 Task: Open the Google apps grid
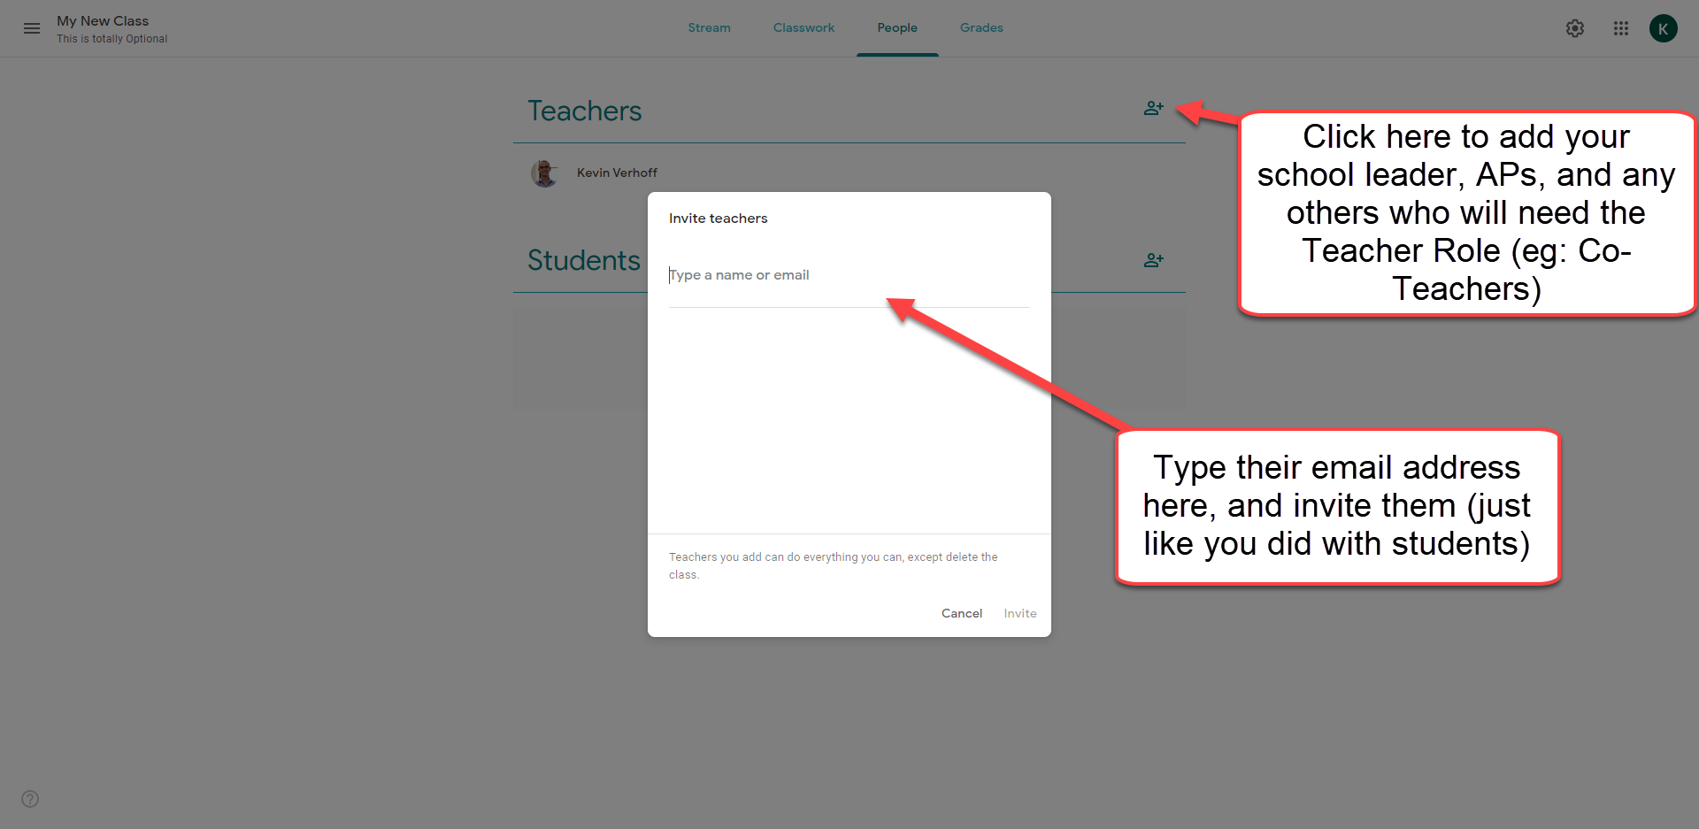(x=1620, y=28)
